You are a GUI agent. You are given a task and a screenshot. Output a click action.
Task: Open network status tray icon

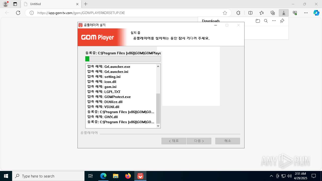pyautogui.click(x=284, y=176)
